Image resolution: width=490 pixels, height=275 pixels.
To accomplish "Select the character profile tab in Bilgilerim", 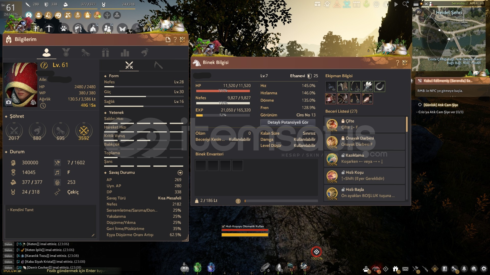I will tap(46, 52).
